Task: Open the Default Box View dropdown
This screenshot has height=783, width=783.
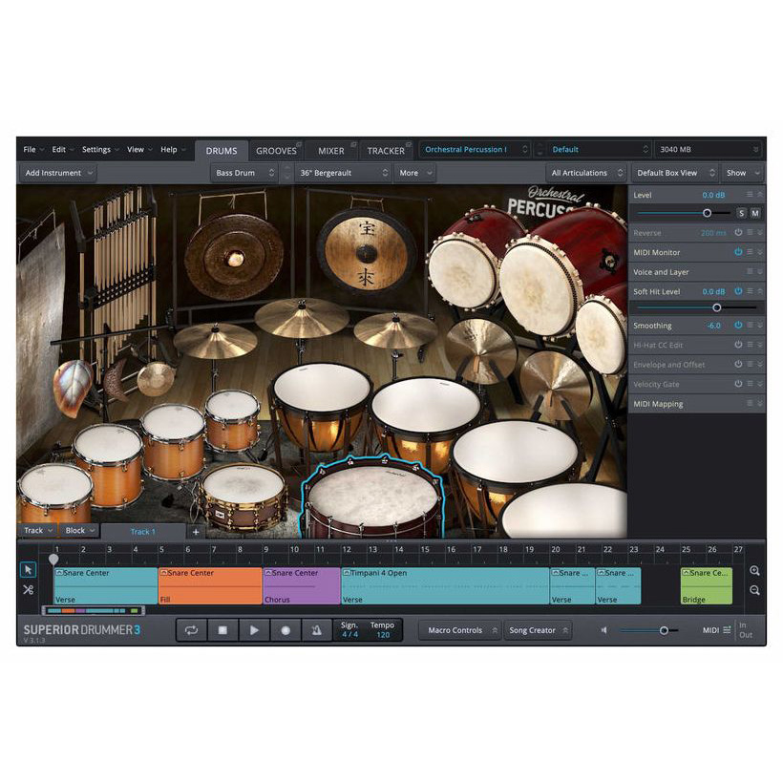Action: tap(676, 173)
